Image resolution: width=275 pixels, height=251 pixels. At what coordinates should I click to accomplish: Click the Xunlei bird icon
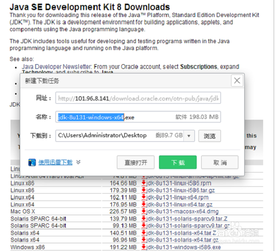tap(32, 162)
